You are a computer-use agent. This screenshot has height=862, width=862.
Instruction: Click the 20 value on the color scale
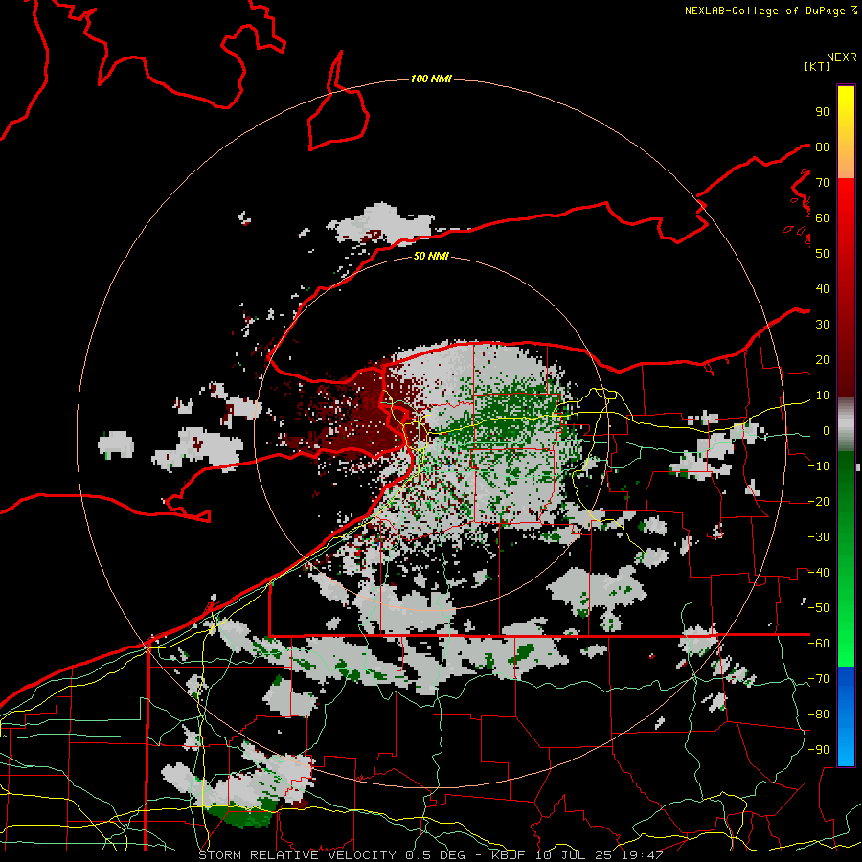pyautogui.click(x=823, y=360)
